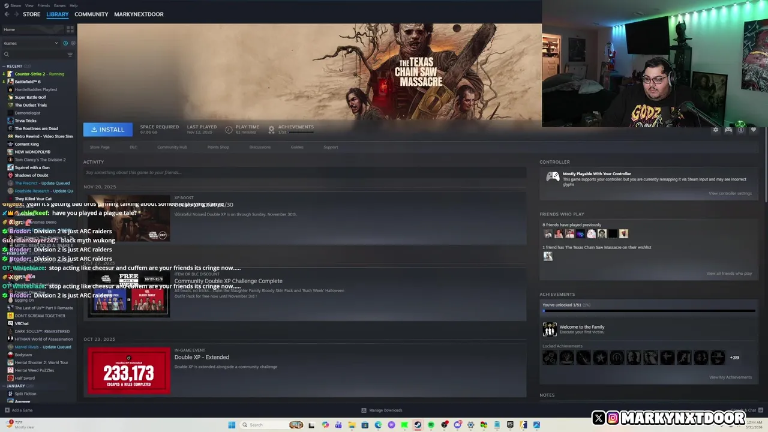Open the Double XP Extended event thumbnail

tap(129, 371)
